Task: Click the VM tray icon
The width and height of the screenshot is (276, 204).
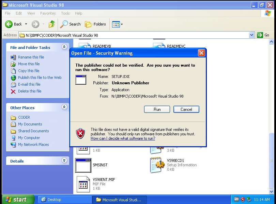Action: pos(236,199)
